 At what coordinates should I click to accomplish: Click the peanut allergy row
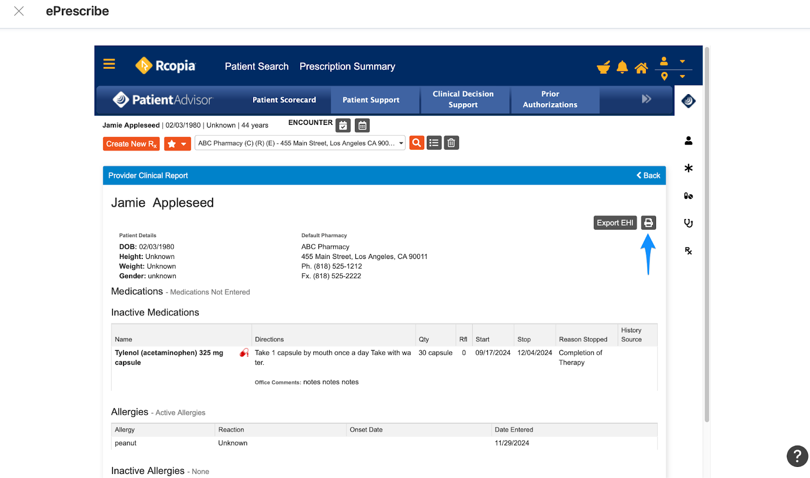click(384, 443)
